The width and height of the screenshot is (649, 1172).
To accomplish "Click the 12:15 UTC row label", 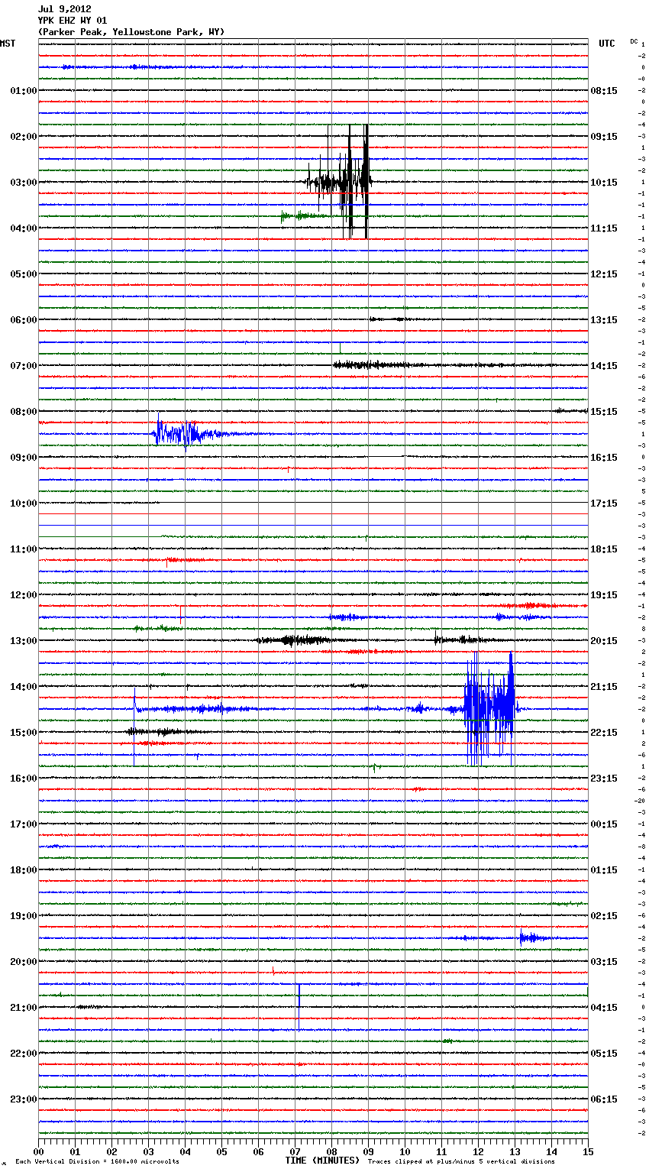I will coord(604,274).
